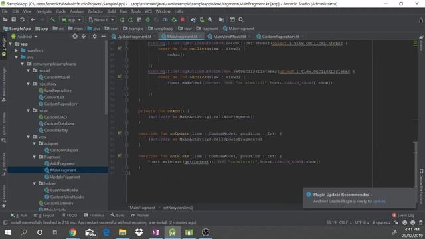Open the Terminal tool window
The image size is (425, 239).
[x=94, y=215]
